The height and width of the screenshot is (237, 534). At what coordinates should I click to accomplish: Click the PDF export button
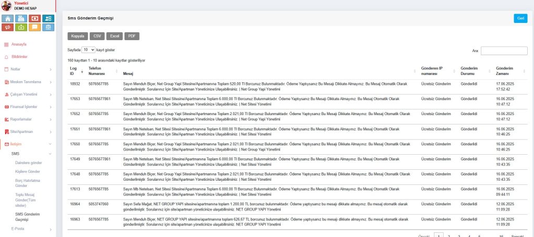(131, 36)
